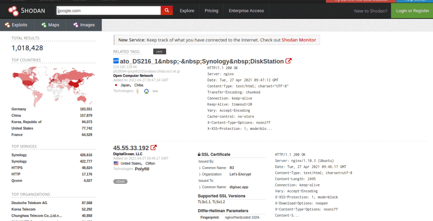433x221 pixels.
Task: Filter by first Synology service 426,616
Action: click(x=19, y=155)
